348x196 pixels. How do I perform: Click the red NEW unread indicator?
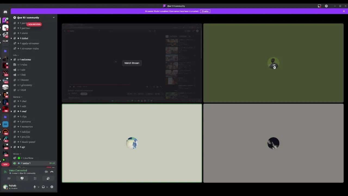[5, 164]
